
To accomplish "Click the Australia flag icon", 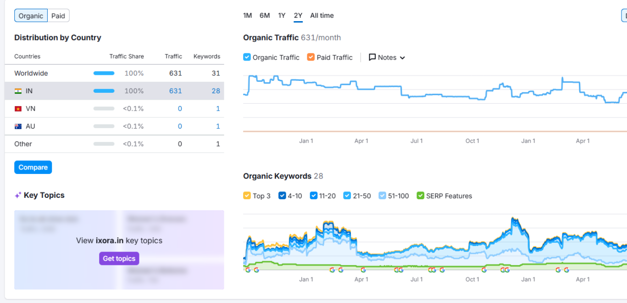I will pos(18,126).
